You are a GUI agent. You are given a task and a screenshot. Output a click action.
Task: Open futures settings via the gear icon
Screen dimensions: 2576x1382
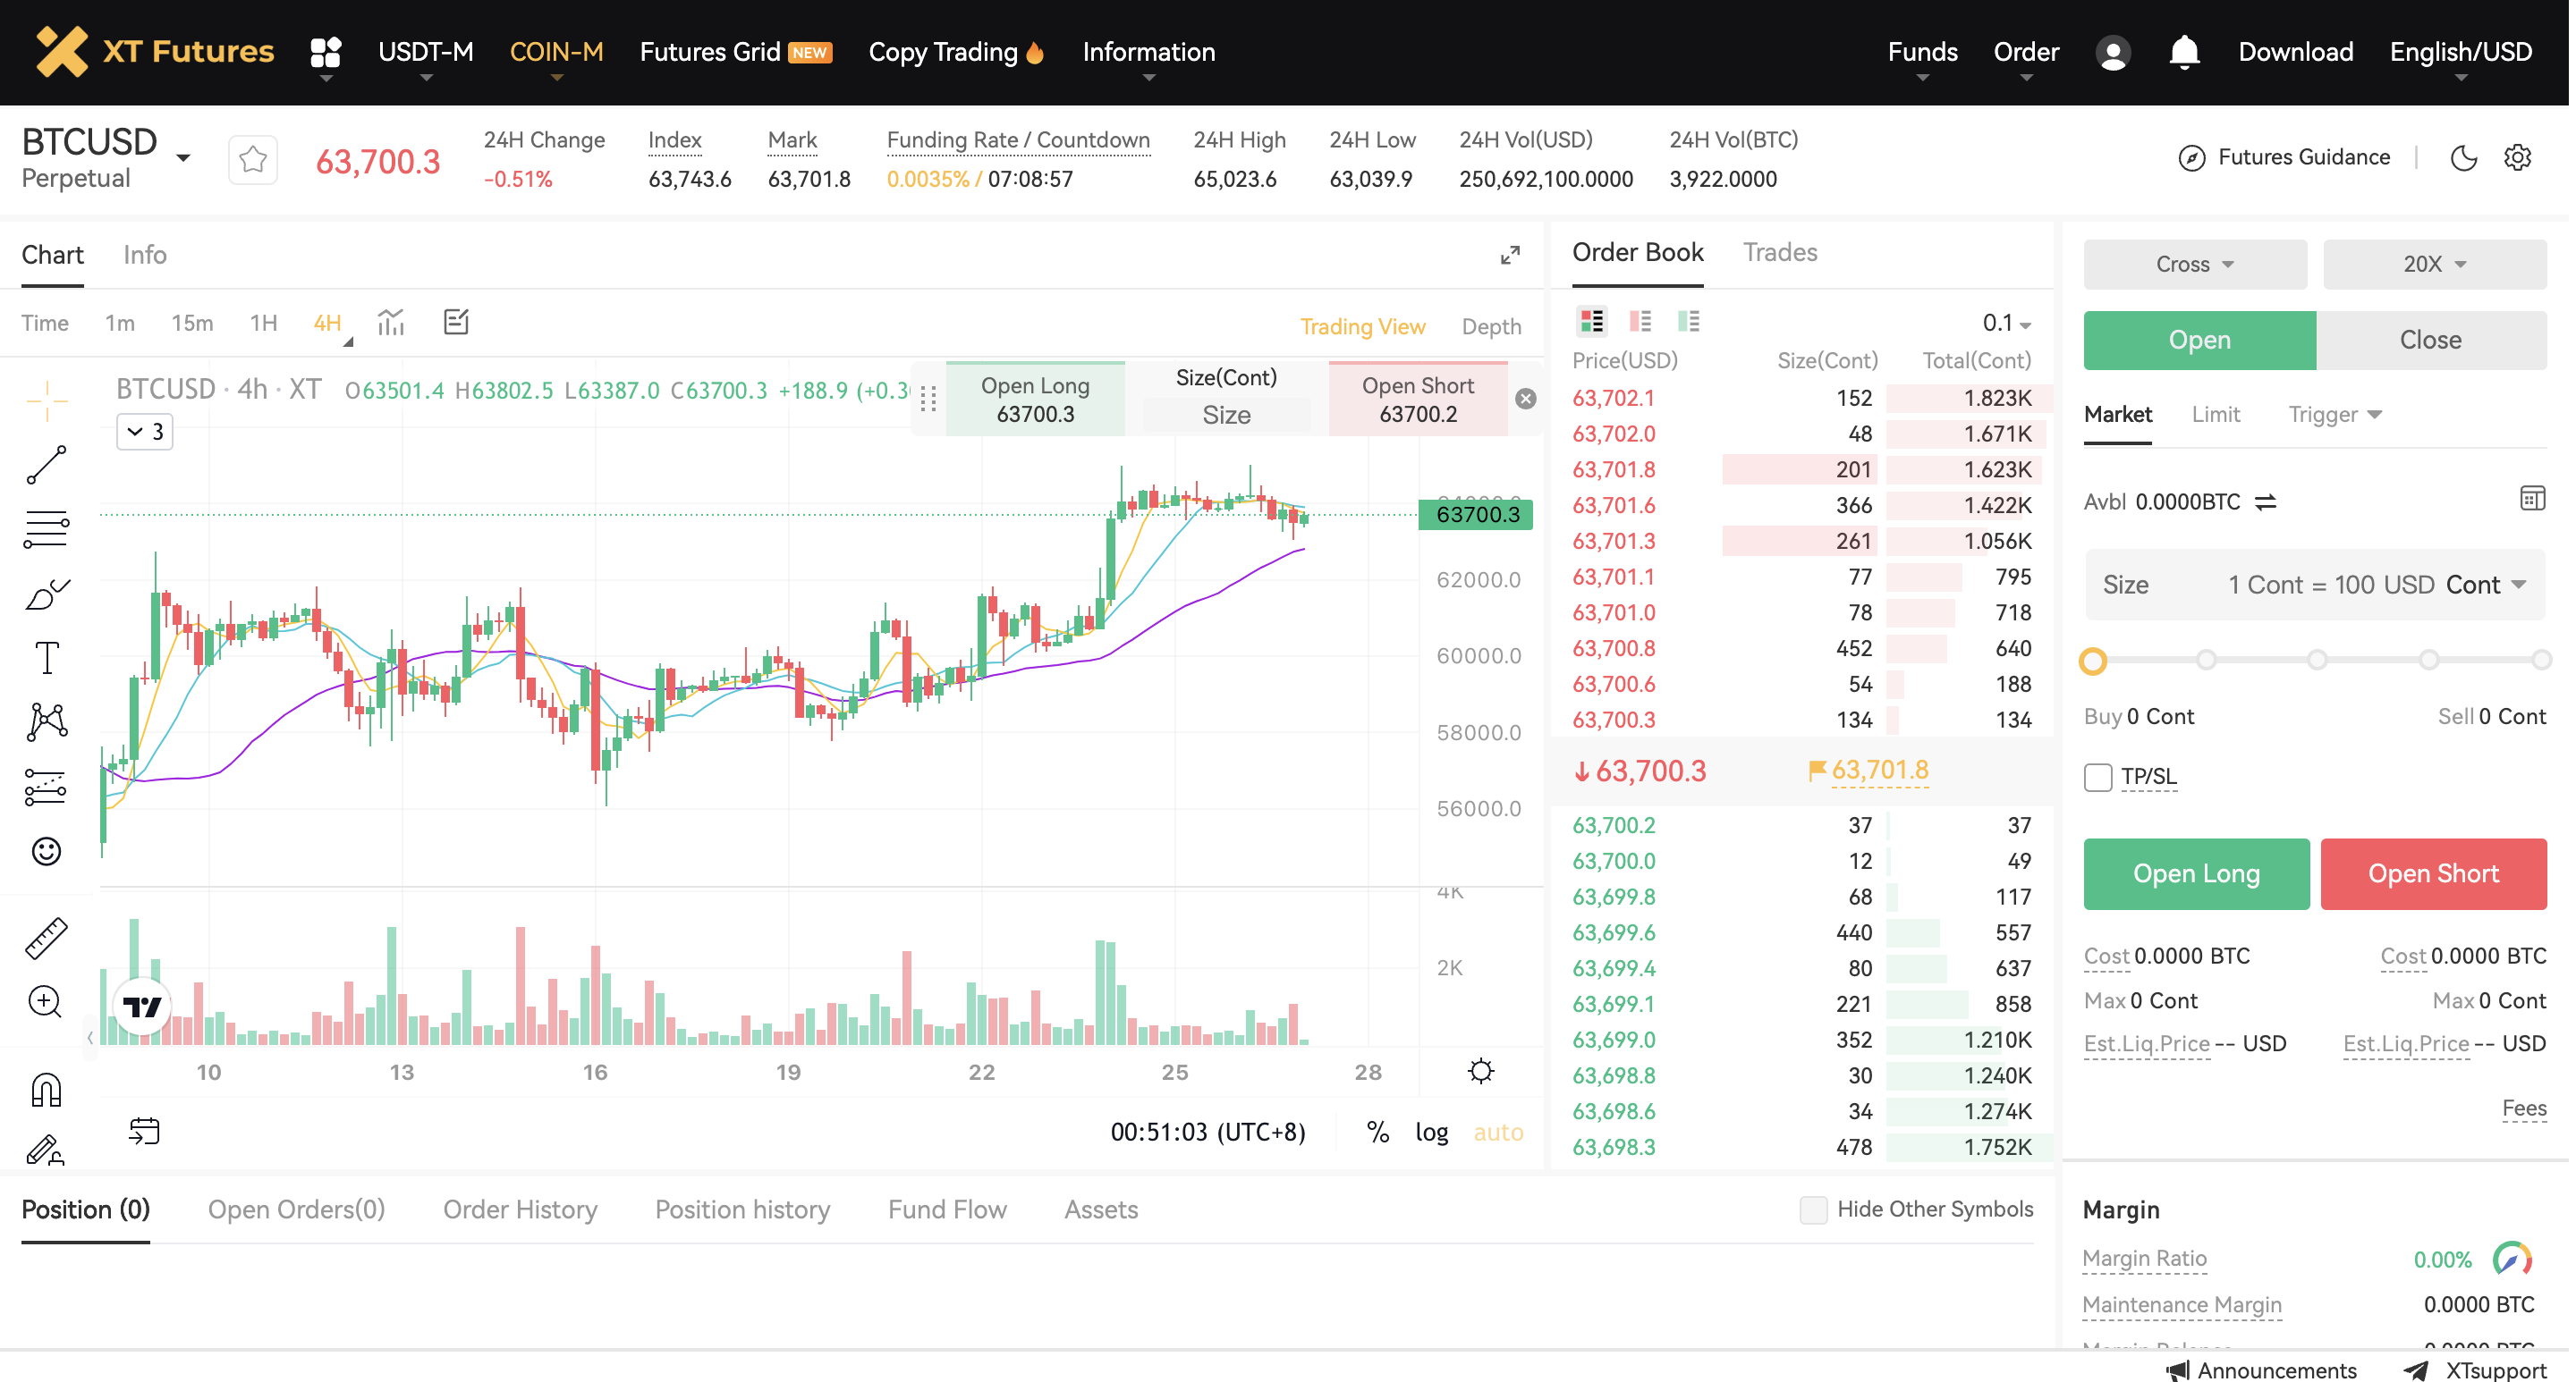coord(2518,157)
